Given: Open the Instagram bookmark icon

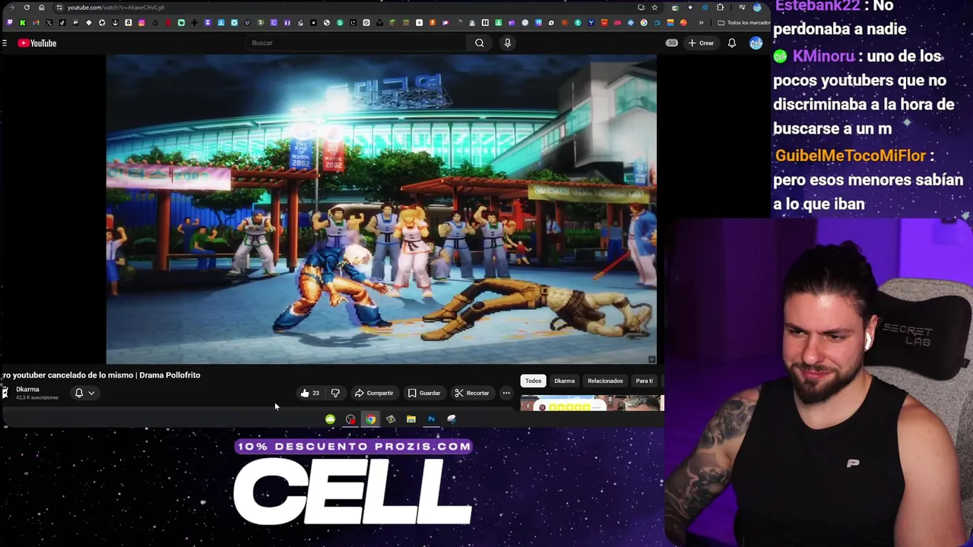Looking at the screenshot, I should pos(141,23).
